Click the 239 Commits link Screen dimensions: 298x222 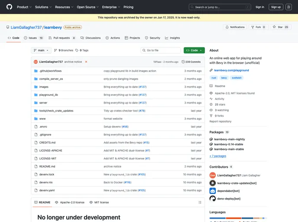point(191,62)
